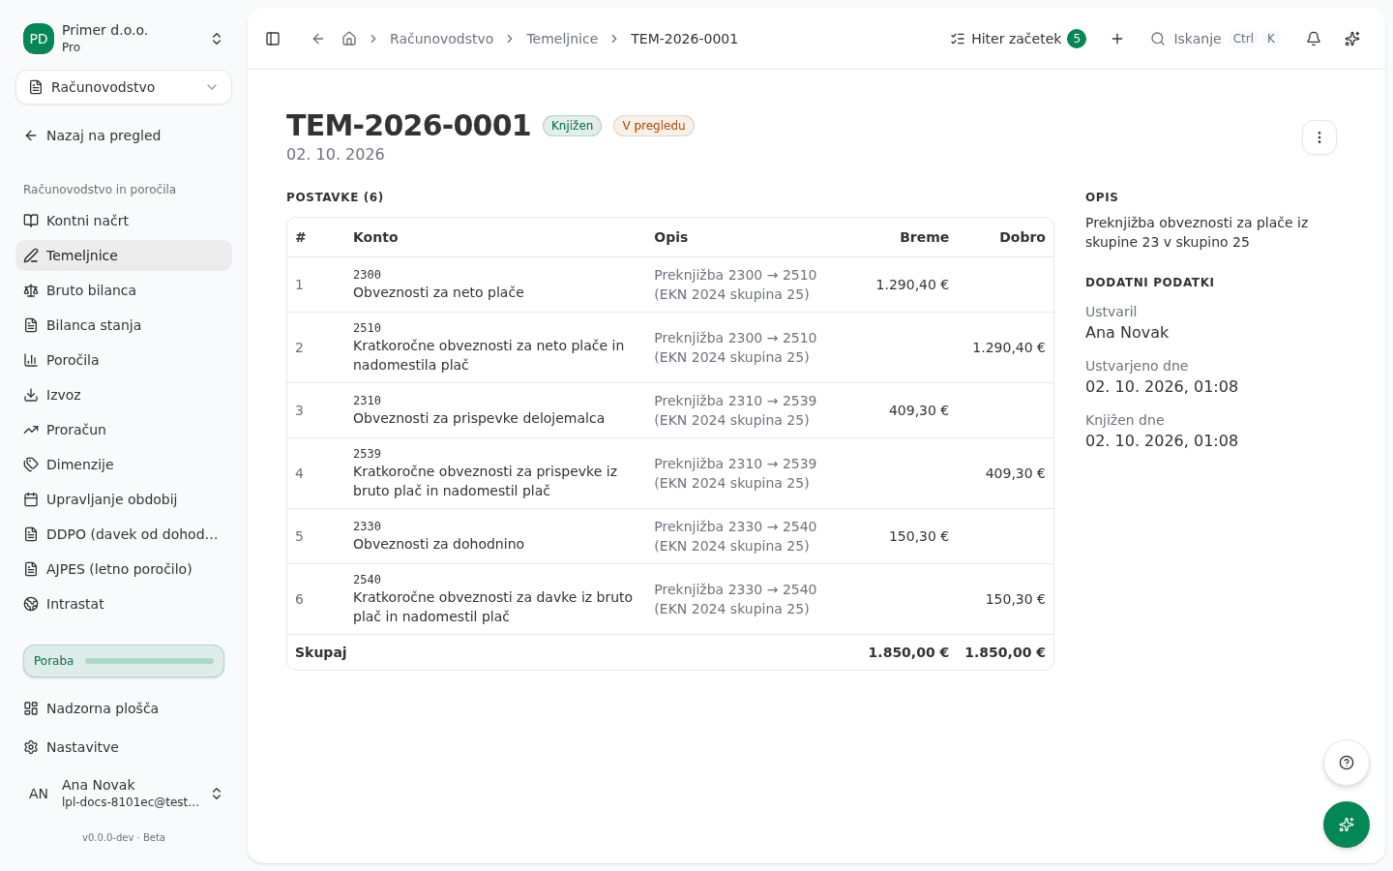Open the Hiter začetek checklist button
The height and width of the screenshot is (871, 1393).
click(1018, 39)
